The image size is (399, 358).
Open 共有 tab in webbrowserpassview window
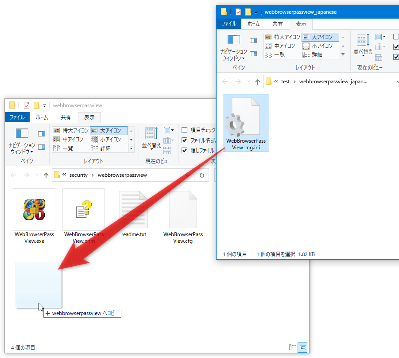coord(66,117)
